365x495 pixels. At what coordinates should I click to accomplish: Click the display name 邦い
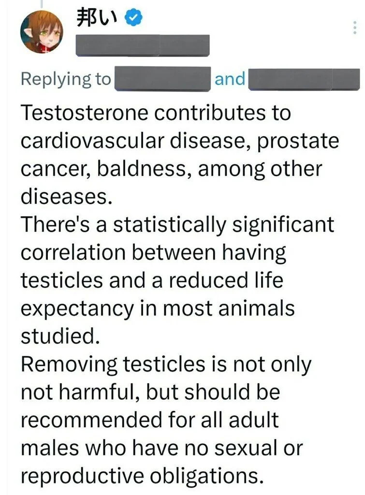click(98, 18)
